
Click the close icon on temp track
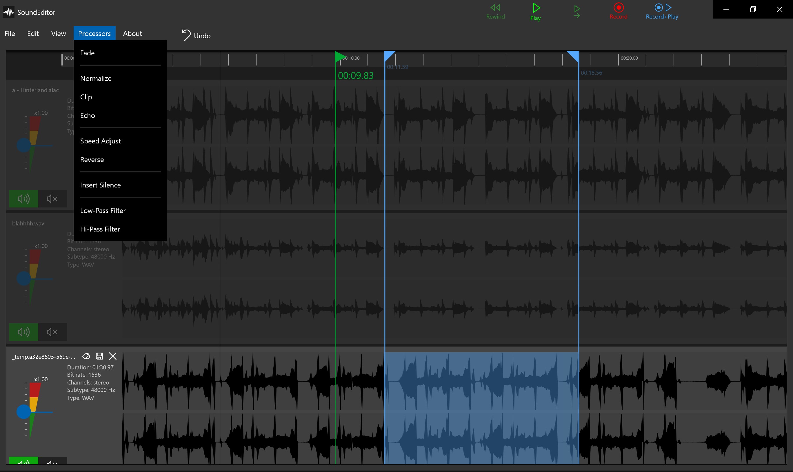click(x=113, y=356)
